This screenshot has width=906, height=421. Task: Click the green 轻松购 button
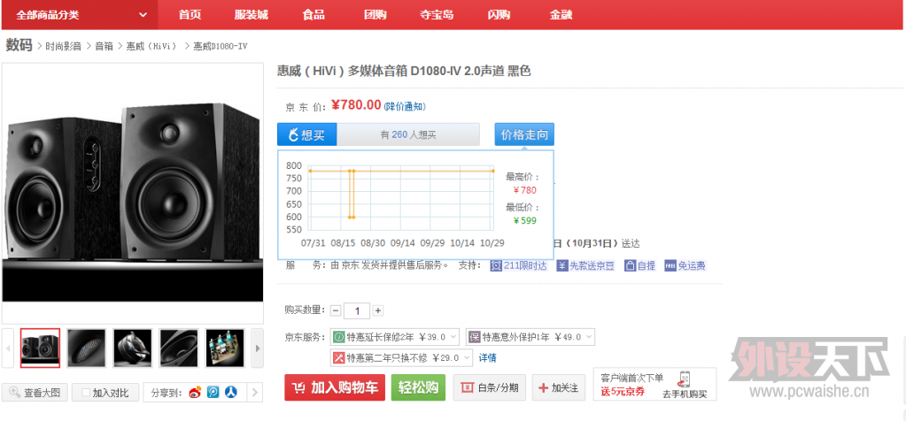(x=418, y=387)
